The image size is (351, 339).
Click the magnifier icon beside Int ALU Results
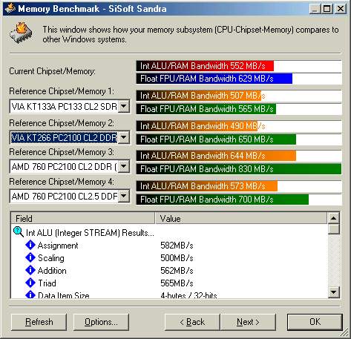point(19,232)
